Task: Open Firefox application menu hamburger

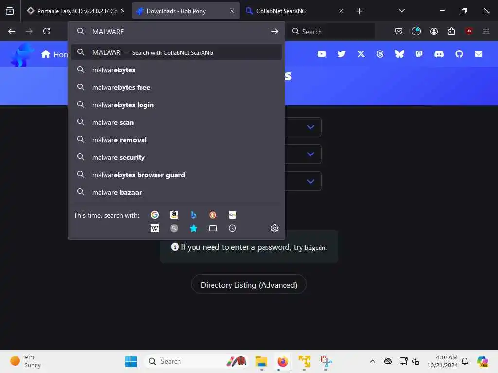Action: click(486, 31)
